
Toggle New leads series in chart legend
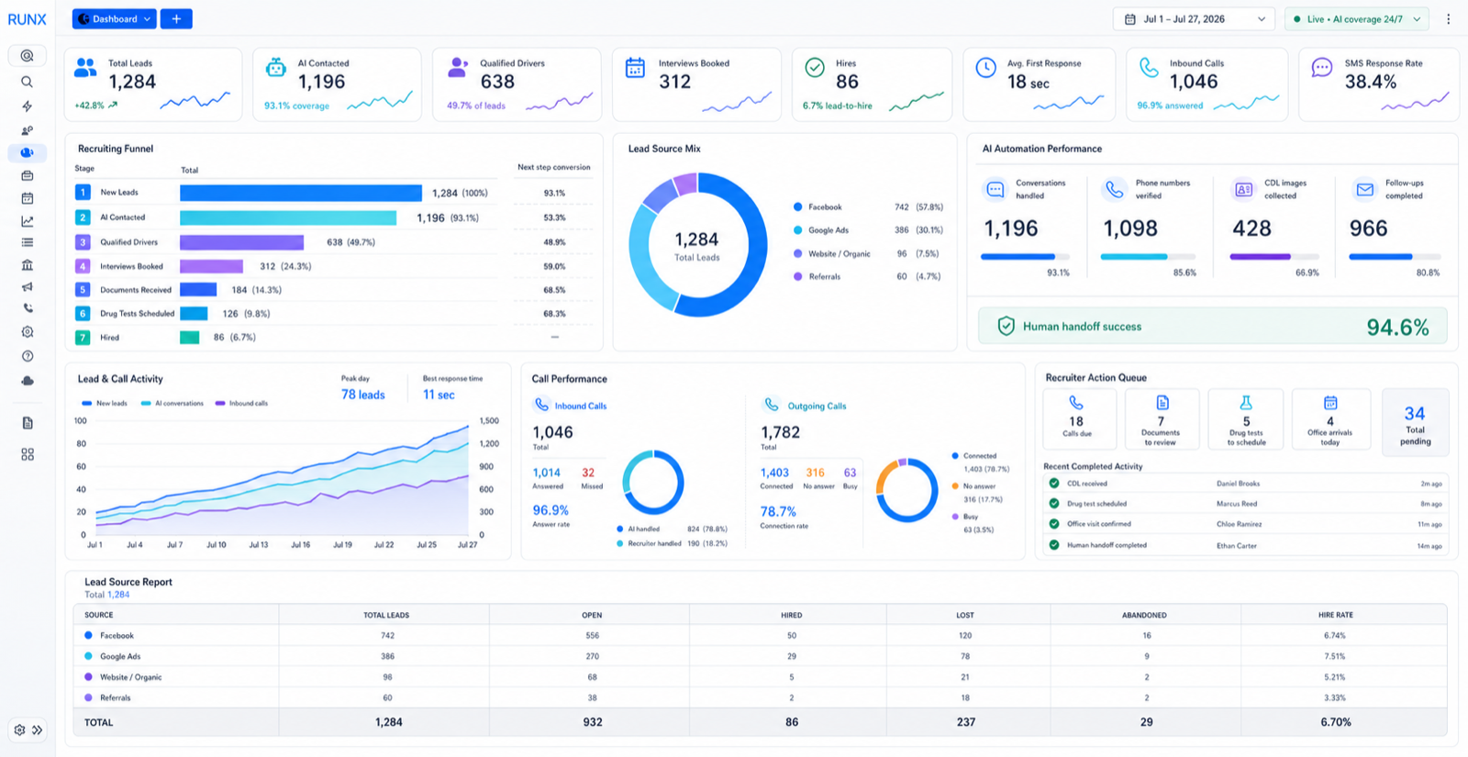[x=105, y=403]
